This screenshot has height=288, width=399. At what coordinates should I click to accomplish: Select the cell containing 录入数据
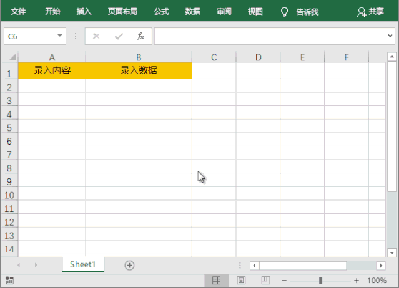point(139,70)
